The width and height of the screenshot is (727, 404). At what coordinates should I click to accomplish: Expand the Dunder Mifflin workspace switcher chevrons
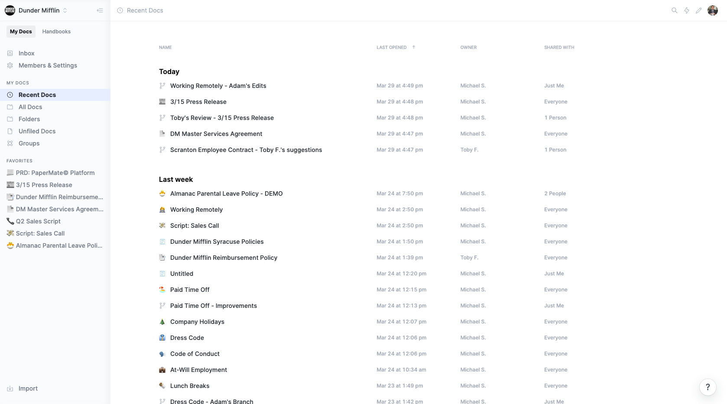point(65,10)
